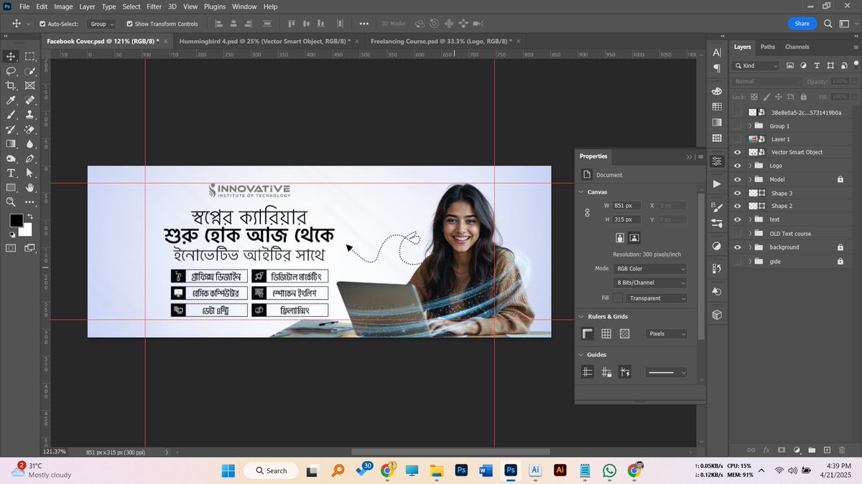The height and width of the screenshot is (484, 862).
Task: Select the Hand tool
Action: point(30,188)
